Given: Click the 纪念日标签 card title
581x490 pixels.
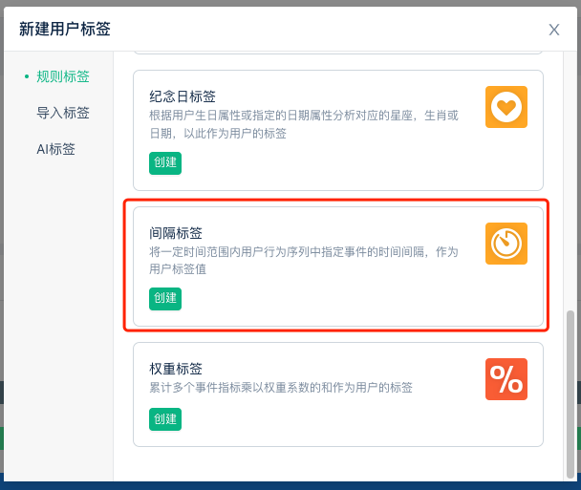Looking at the screenshot, I should pyautogui.click(x=183, y=96).
